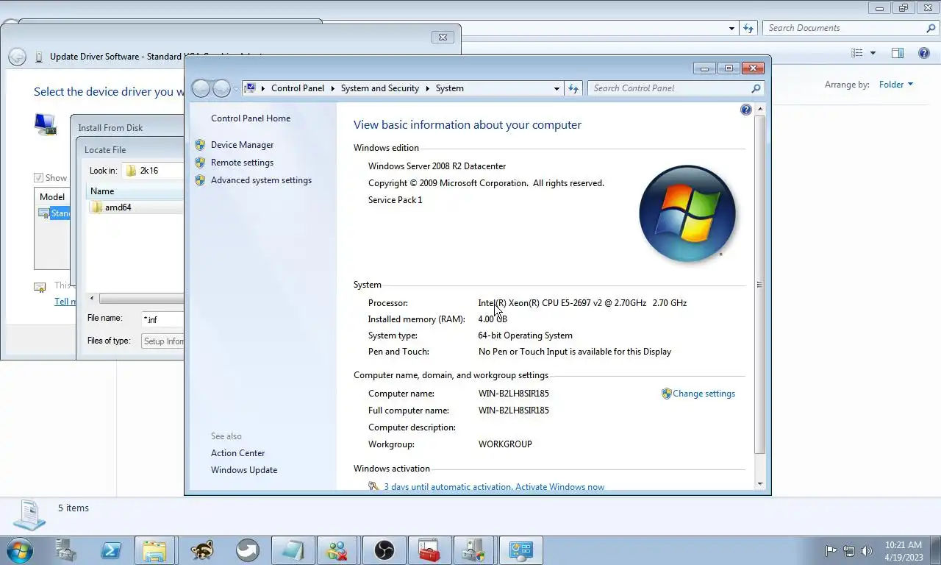Click the System window vertical scrollbar thumb
The image size is (941, 565).
coord(759,285)
